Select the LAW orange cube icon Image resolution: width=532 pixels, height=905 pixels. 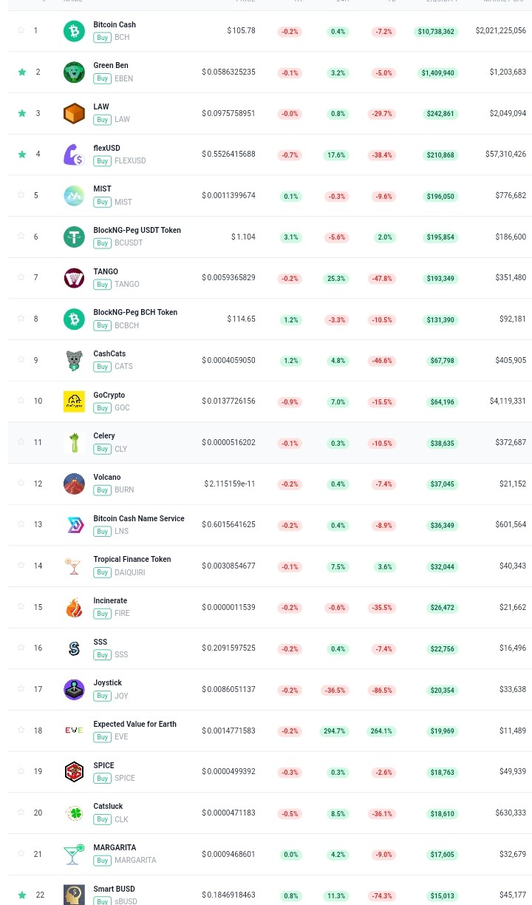pyautogui.click(x=74, y=114)
